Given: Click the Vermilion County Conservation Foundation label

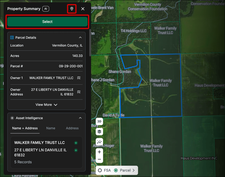Looking at the screenshot, I should click(147, 7).
